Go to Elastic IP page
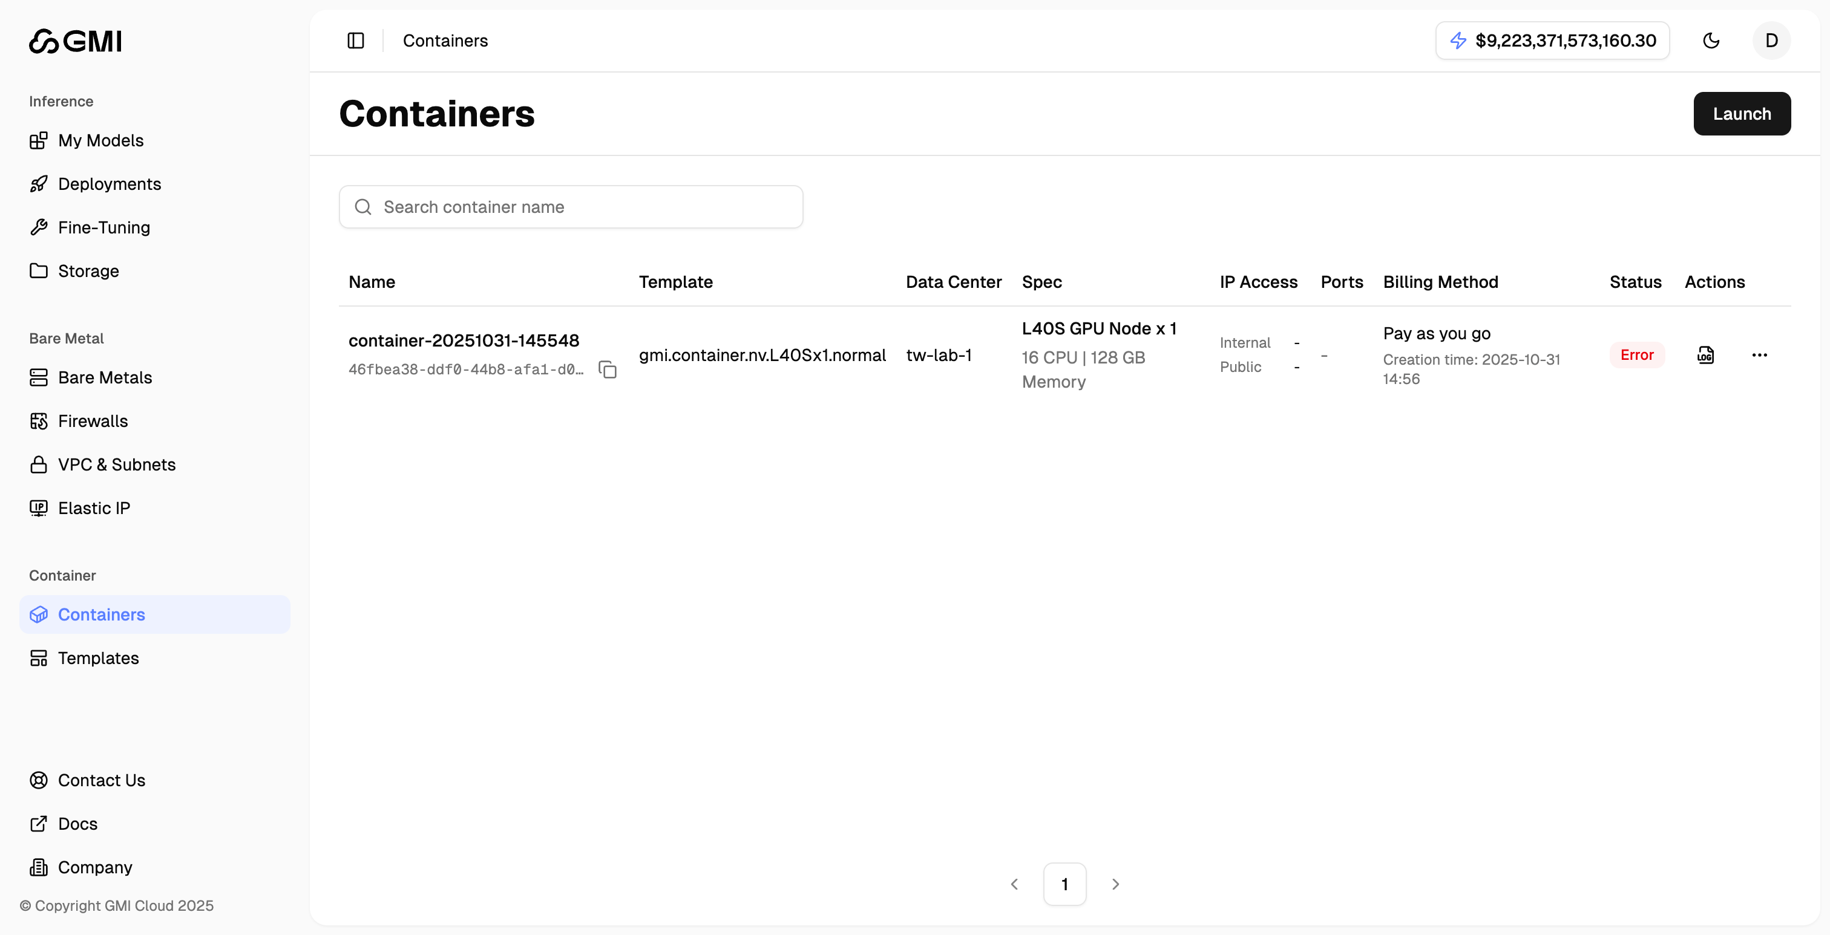This screenshot has width=1830, height=935. 94,508
